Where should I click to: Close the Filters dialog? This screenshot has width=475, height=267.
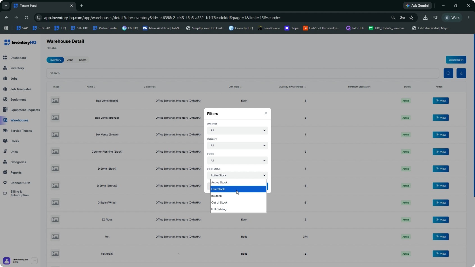266,113
